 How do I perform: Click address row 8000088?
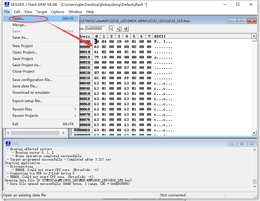[x=82, y=130]
